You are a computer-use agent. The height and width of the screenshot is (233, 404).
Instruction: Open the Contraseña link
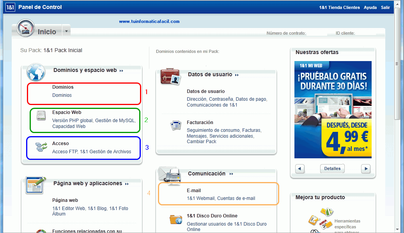point(221,99)
